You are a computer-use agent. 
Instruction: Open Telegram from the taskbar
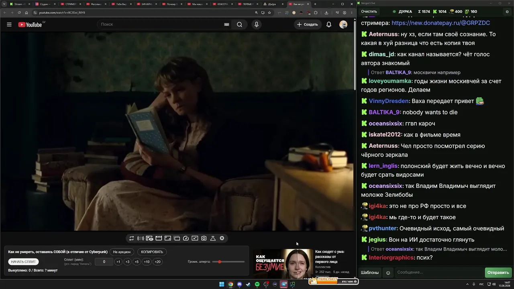pyautogui.click(x=284, y=285)
